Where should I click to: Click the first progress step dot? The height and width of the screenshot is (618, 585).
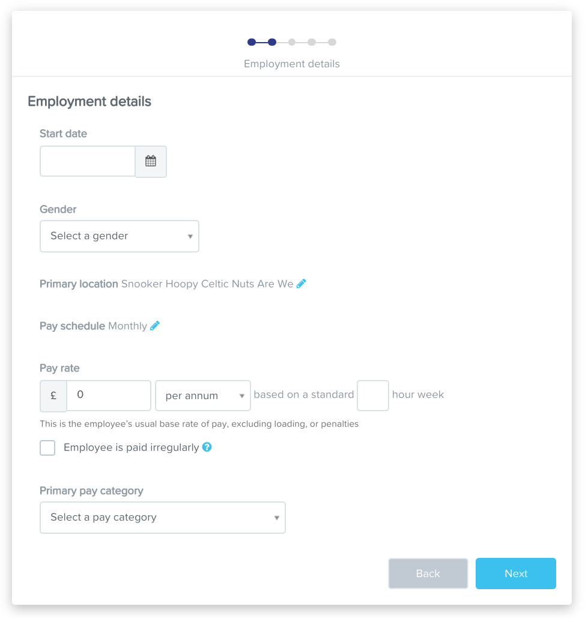252,42
